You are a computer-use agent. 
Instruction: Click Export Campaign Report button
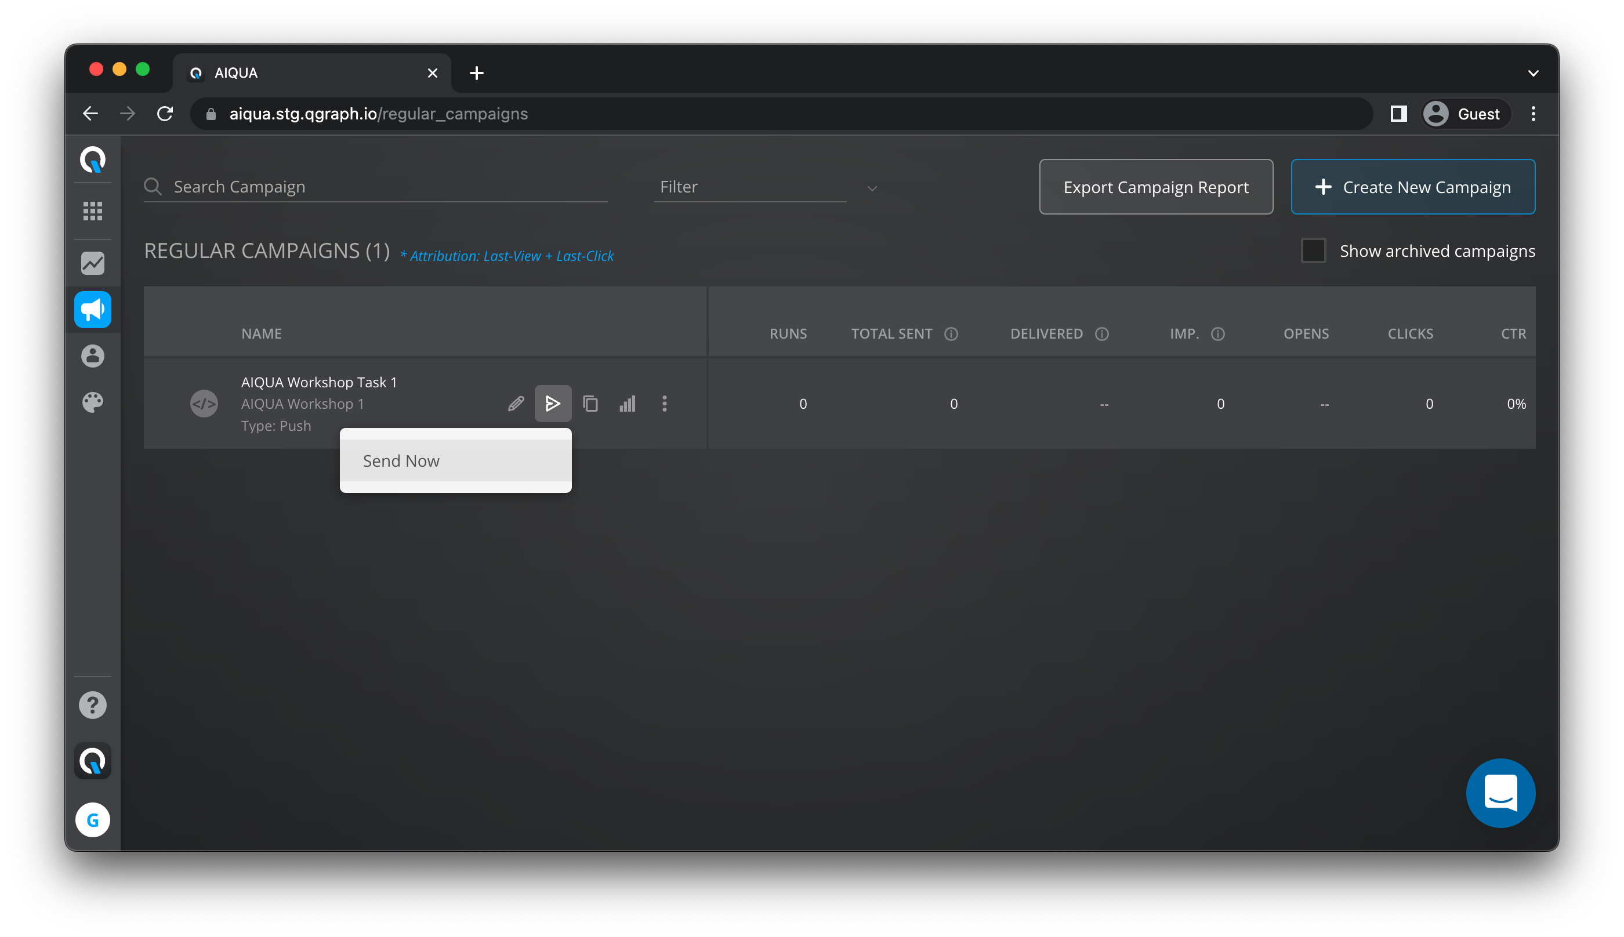tap(1155, 187)
